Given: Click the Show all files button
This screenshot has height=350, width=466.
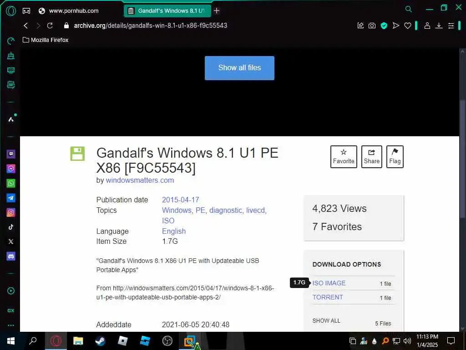Looking at the screenshot, I should 239,68.
